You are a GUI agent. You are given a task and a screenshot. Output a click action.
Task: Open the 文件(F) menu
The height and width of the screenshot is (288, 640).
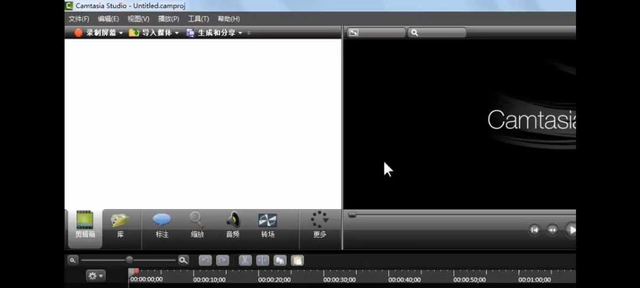(79, 19)
